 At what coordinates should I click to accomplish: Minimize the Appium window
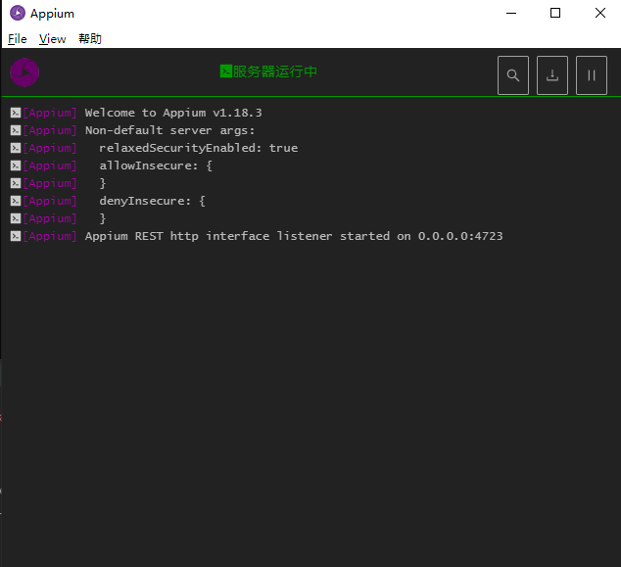click(511, 13)
